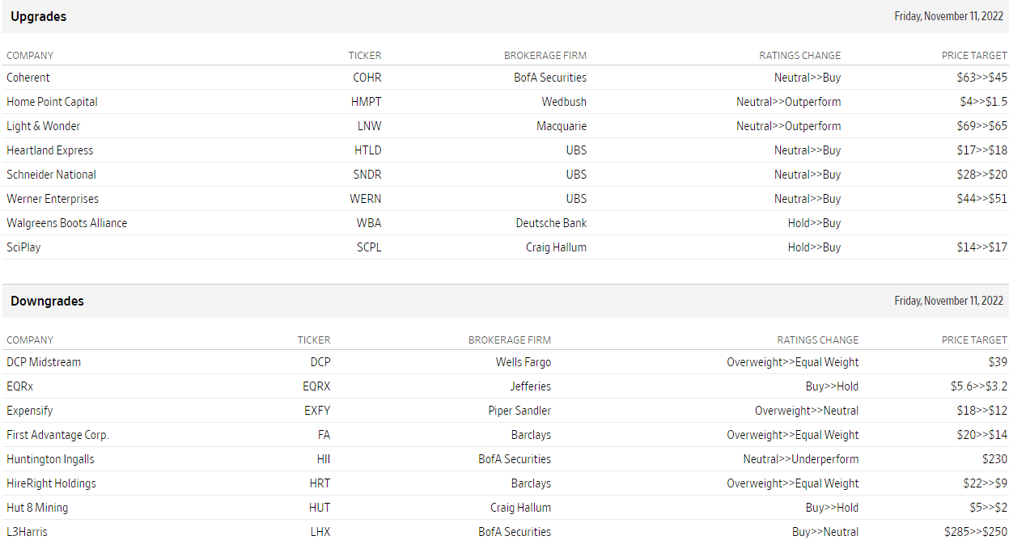The image size is (1009, 540).
Task: Click the Huntington Ingalls company name
Action: (50, 459)
